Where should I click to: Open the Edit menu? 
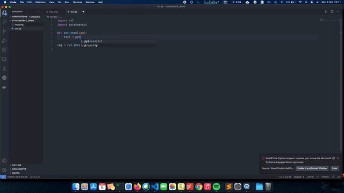30,2
